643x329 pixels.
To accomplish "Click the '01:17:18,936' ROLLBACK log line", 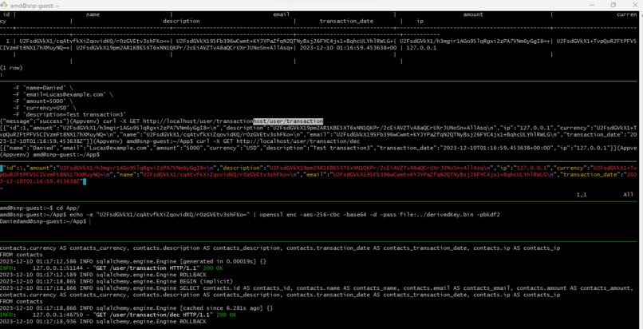I will 103,322.
